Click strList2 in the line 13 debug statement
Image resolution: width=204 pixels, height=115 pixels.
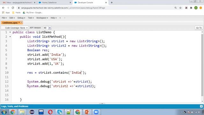tap(84, 86)
